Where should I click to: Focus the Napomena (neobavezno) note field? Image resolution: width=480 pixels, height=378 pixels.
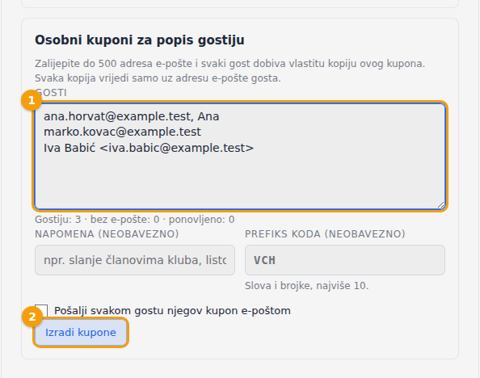[x=135, y=260]
